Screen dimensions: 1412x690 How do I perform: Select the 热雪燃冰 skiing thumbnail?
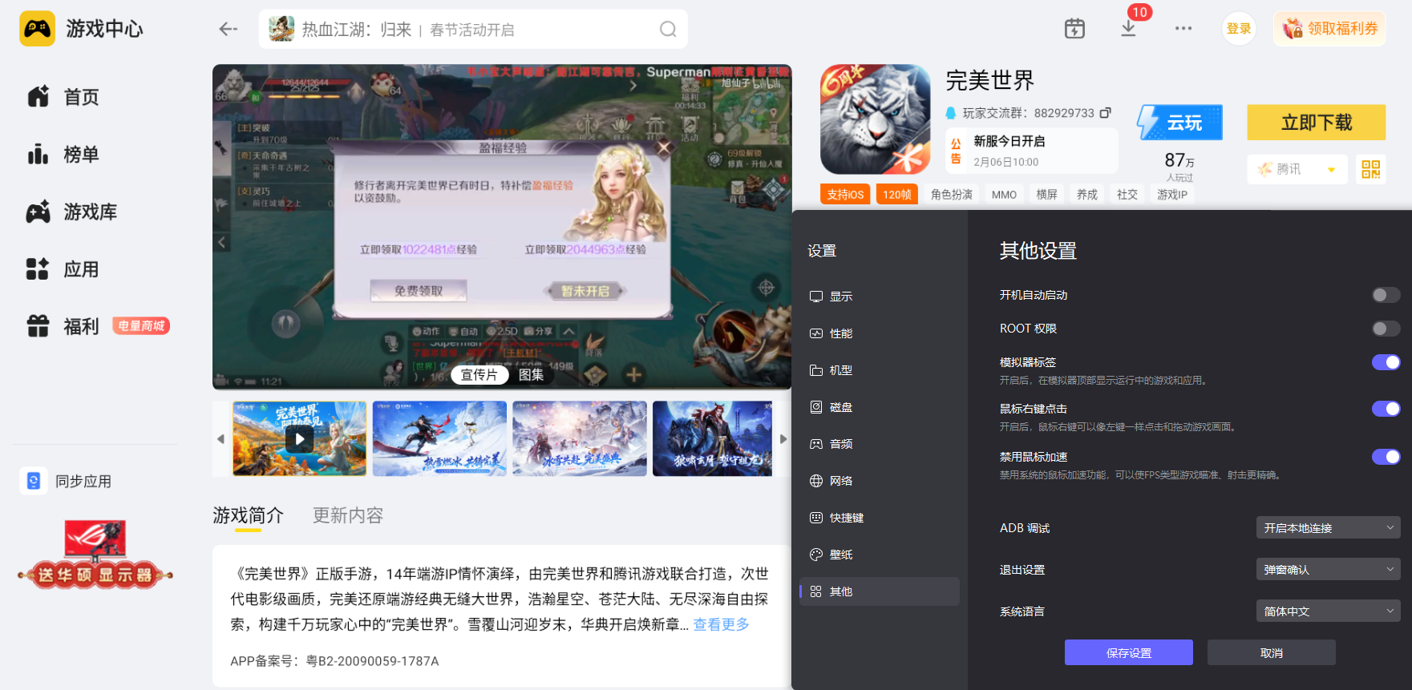point(439,439)
